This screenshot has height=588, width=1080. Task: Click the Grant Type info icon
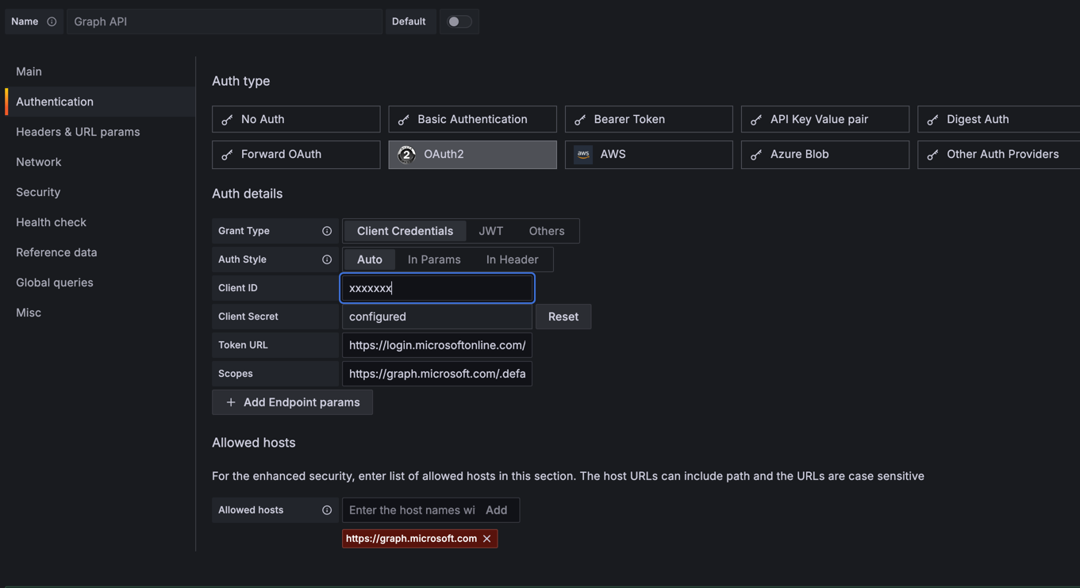pyautogui.click(x=326, y=231)
